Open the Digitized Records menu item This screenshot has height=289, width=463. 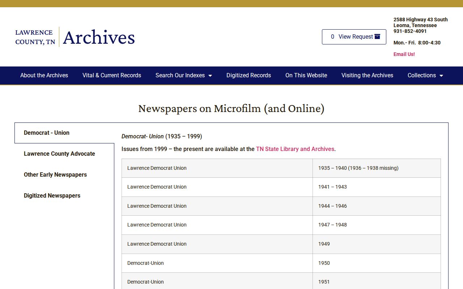coord(249,76)
